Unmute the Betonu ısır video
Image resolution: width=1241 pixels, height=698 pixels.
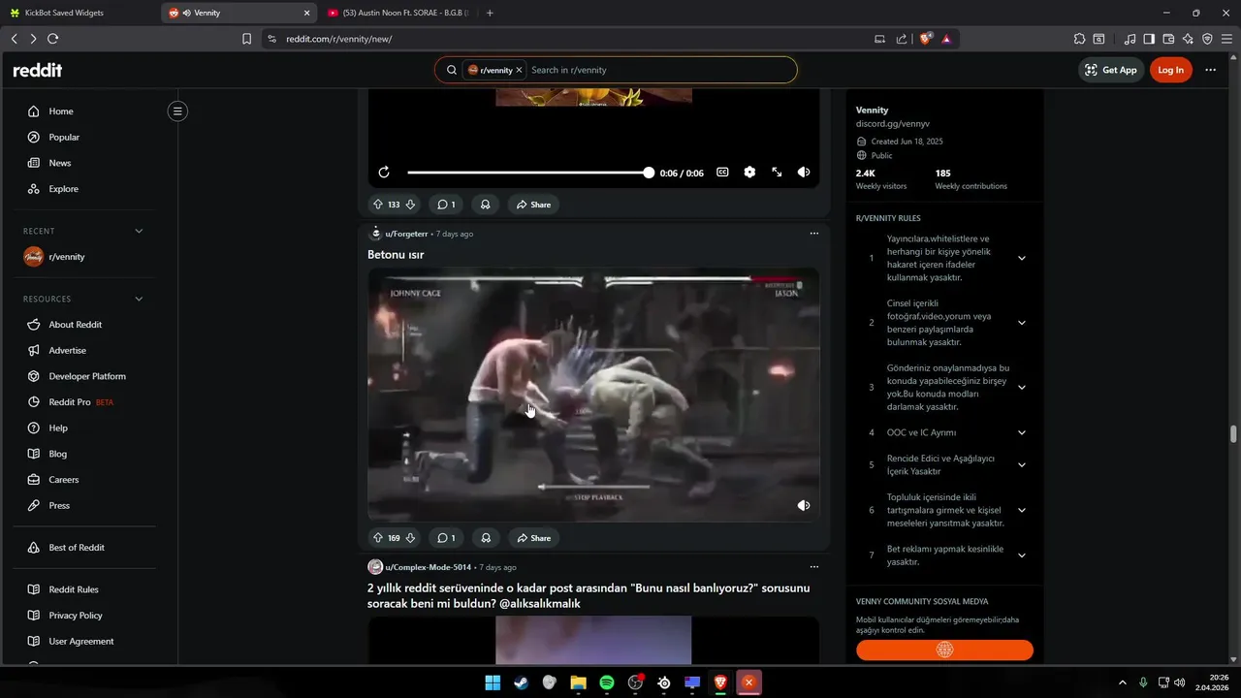pyautogui.click(x=804, y=506)
